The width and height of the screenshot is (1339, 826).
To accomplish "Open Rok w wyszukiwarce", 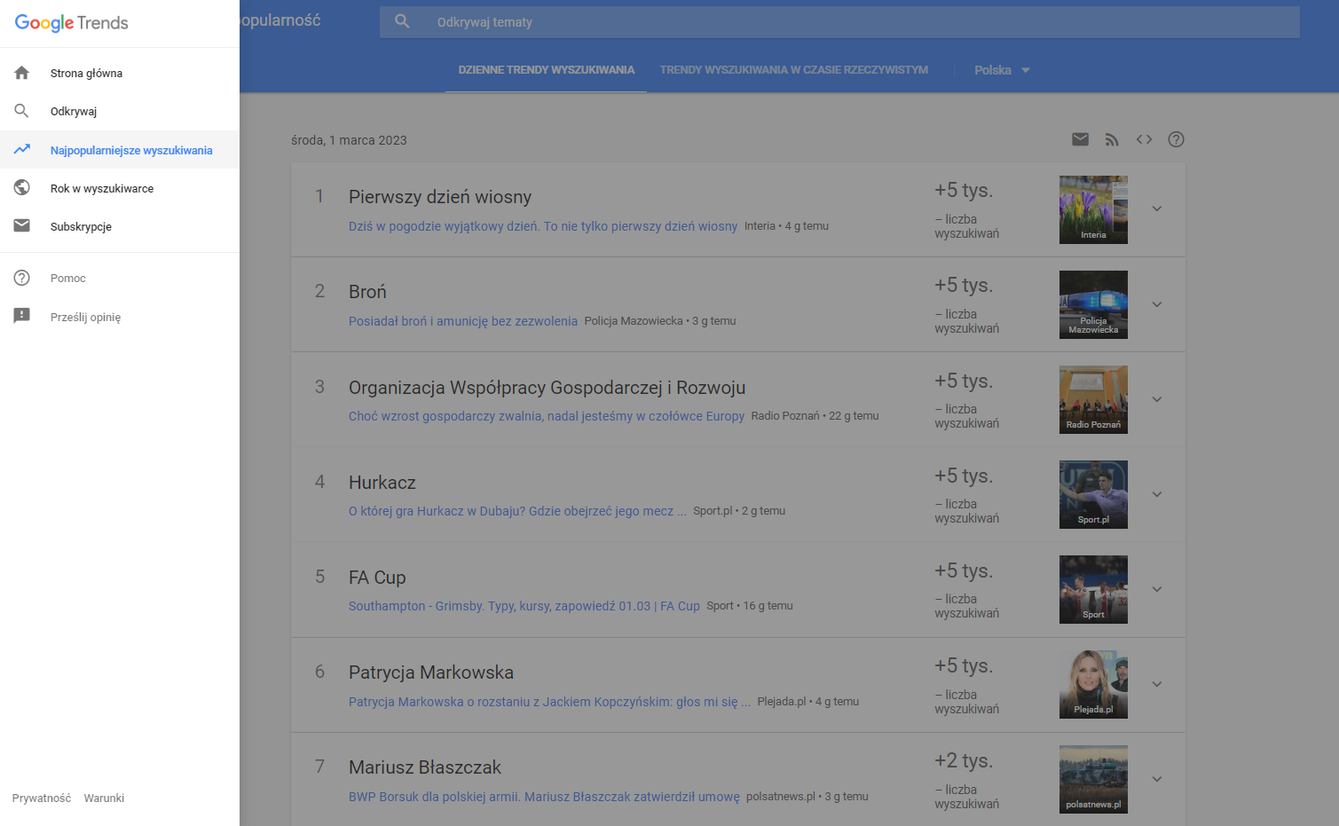I will click(x=120, y=188).
